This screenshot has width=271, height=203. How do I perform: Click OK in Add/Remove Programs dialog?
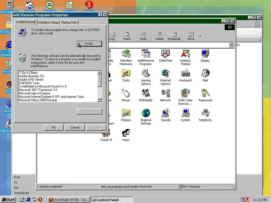pyautogui.click(x=53, y=127)
